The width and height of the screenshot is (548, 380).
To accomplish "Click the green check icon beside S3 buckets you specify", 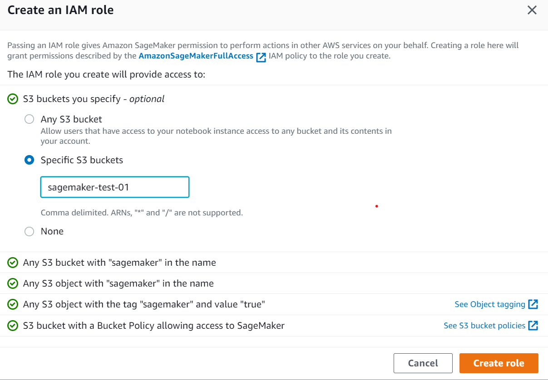I will [x=12, y=99].
